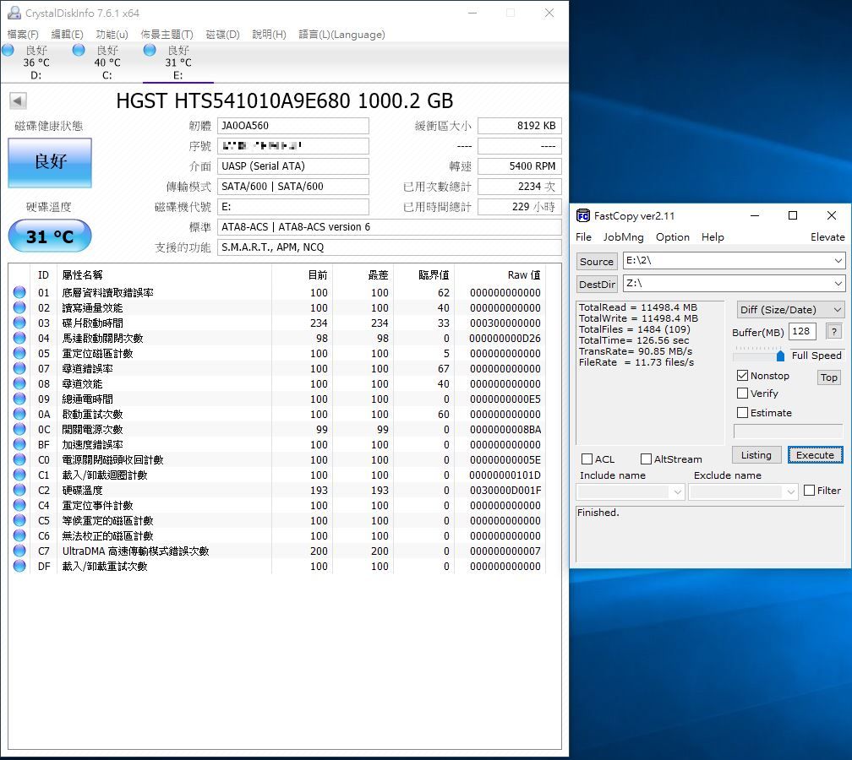852x760 pixels.
Task: Click status orb for attribute C2 row
Action: tap(19, 490)
